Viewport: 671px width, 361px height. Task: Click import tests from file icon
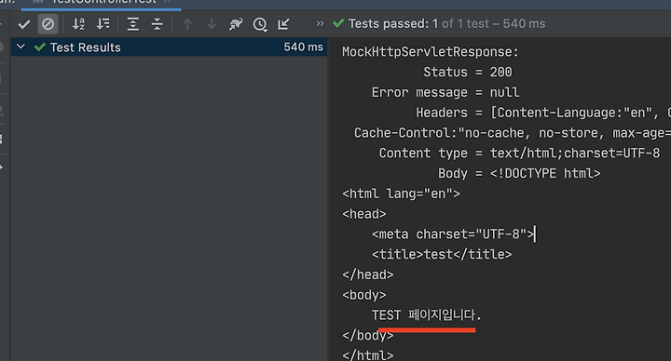point(283,24)
